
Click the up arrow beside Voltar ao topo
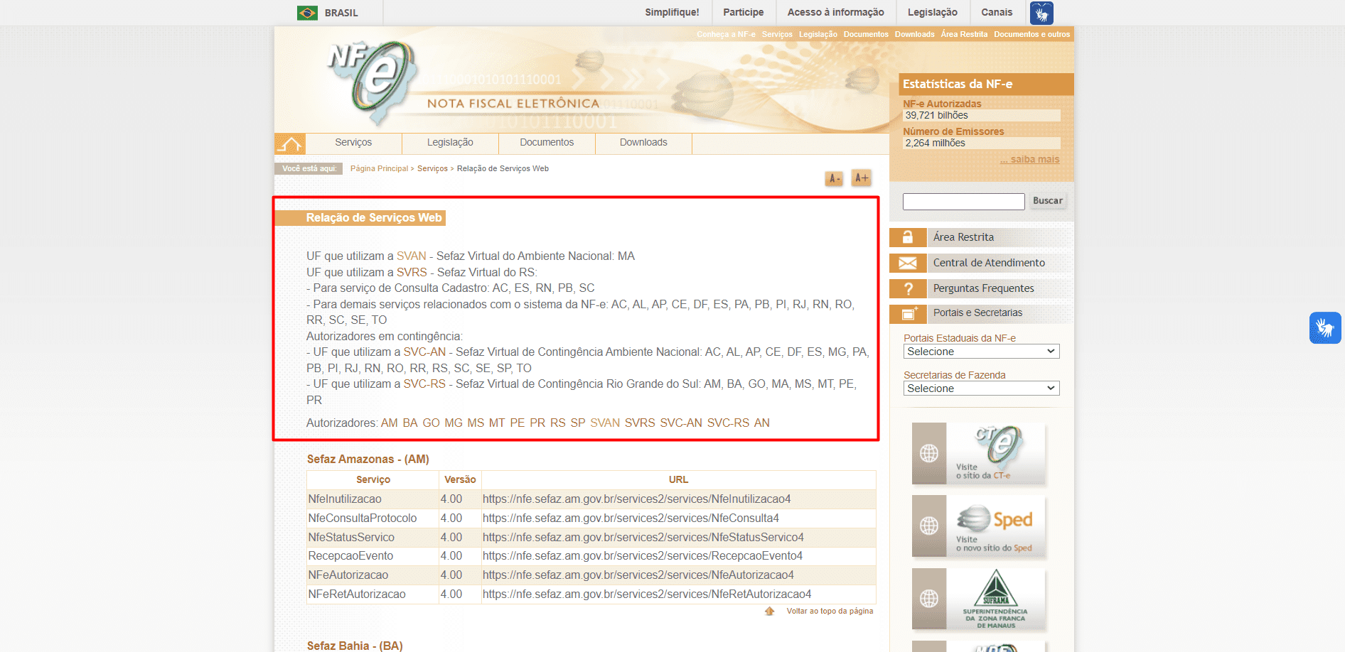click(x=769, y=612)
